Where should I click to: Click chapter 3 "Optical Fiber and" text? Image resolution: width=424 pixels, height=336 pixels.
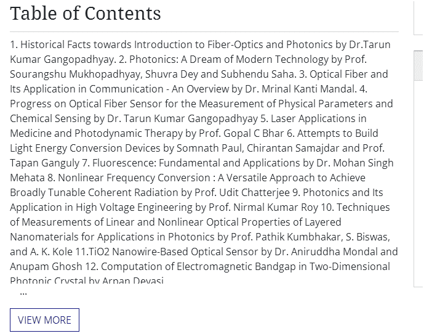pos(350,74)
